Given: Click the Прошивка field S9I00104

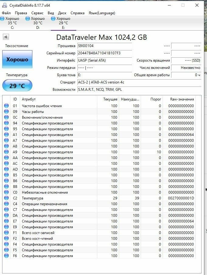Looking at the screenshot, I should coord(105,46).
